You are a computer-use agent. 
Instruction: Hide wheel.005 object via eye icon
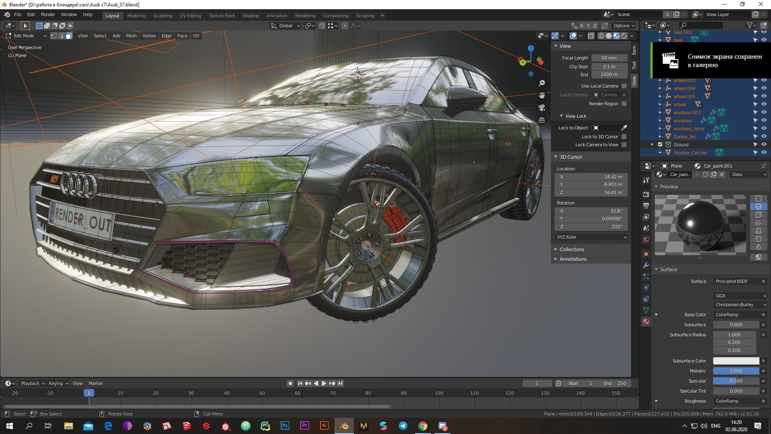pos(764,96)
